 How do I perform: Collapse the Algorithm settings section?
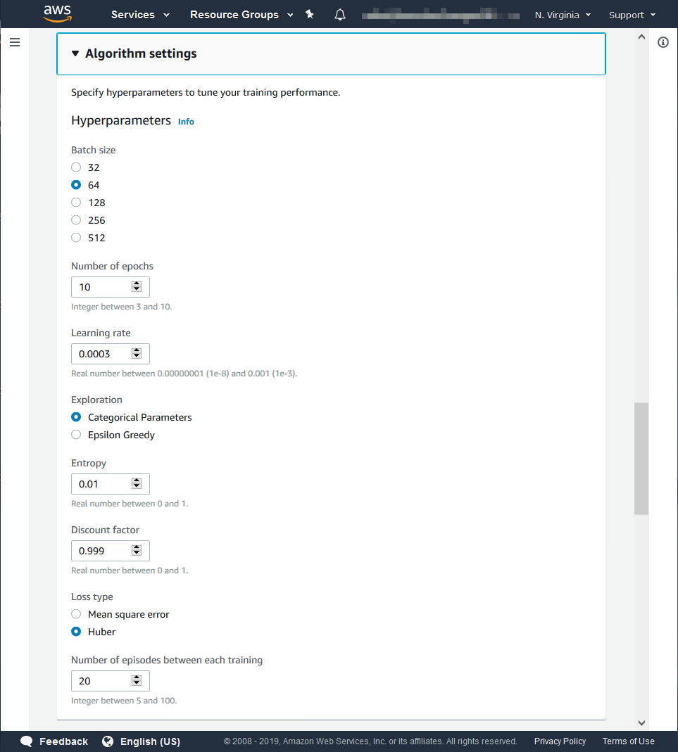pyautogui.click(x=75, y=53)
